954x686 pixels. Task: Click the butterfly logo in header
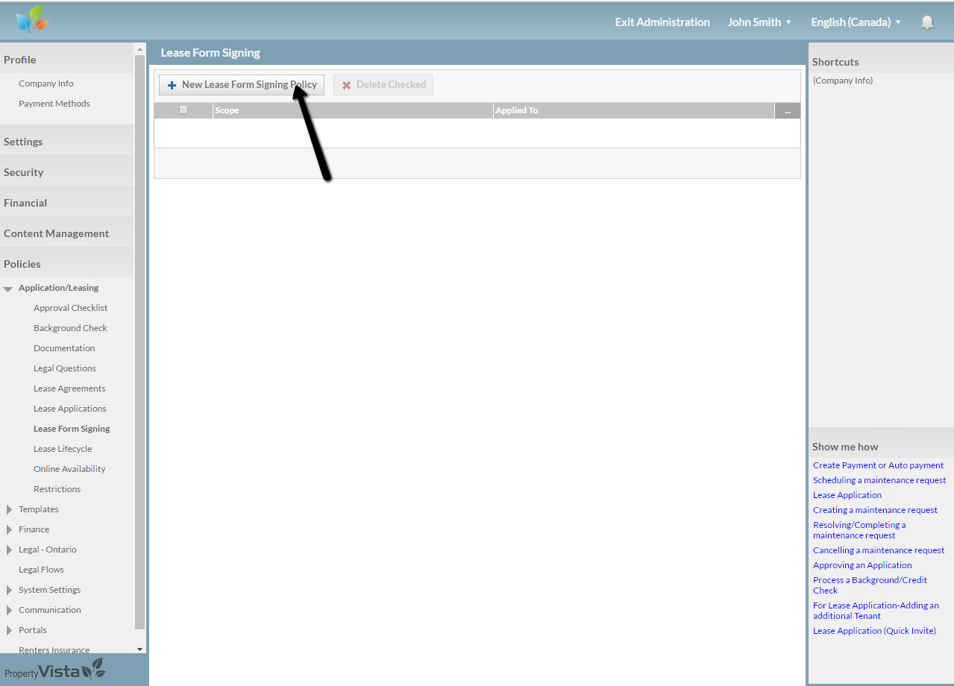click(x=31, y=20)
